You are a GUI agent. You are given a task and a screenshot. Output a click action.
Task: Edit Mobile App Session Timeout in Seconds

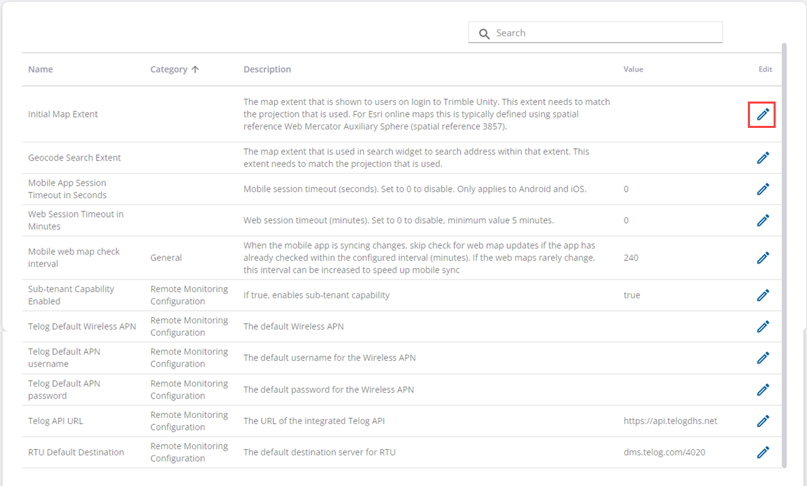pyautogui.click(x=762, y=189)
